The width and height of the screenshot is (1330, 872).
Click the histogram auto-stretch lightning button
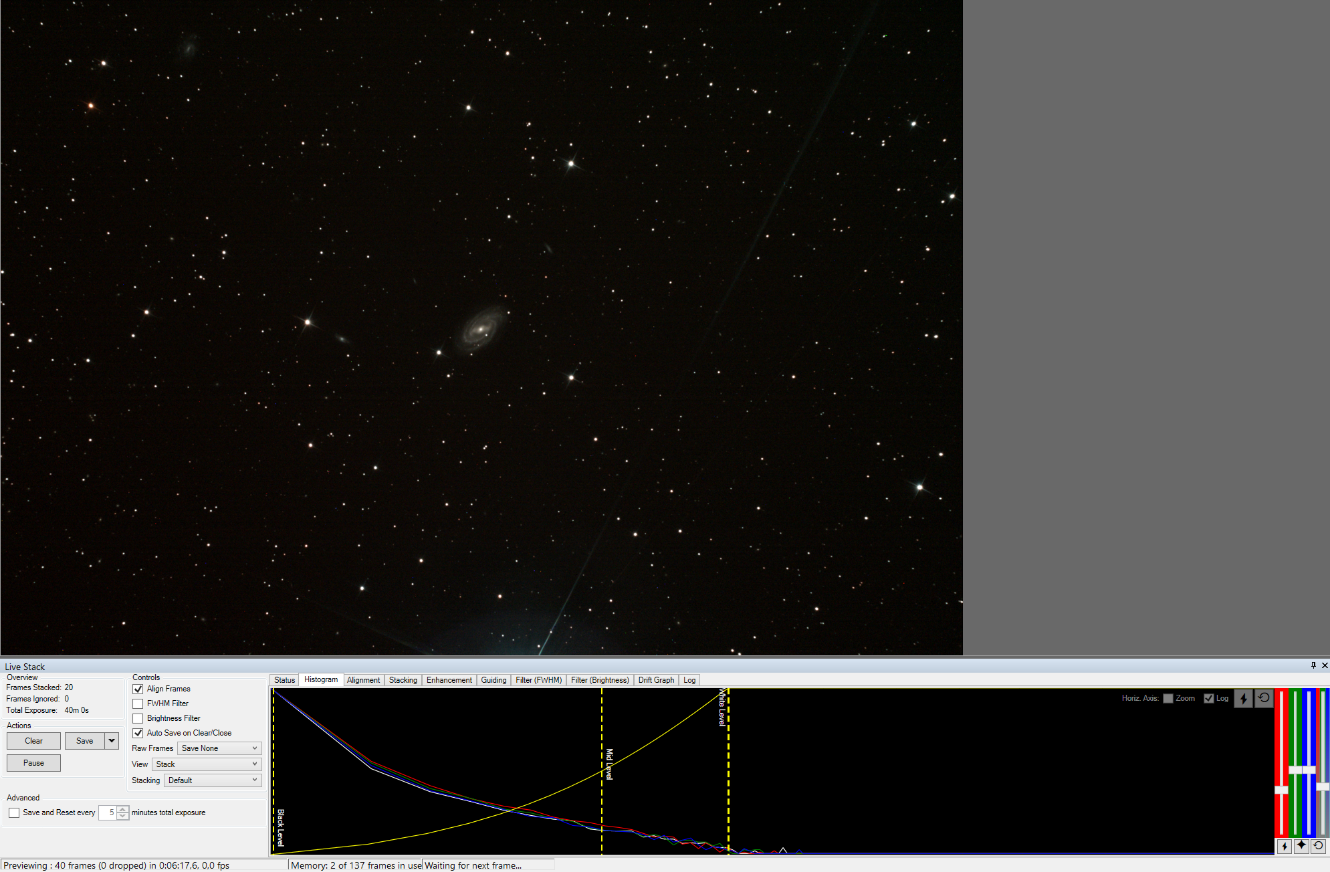(1243, 698)
